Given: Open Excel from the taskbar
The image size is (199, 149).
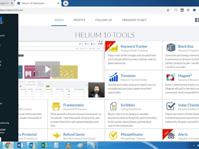Looking at the screenshot, I should [44, 145].
